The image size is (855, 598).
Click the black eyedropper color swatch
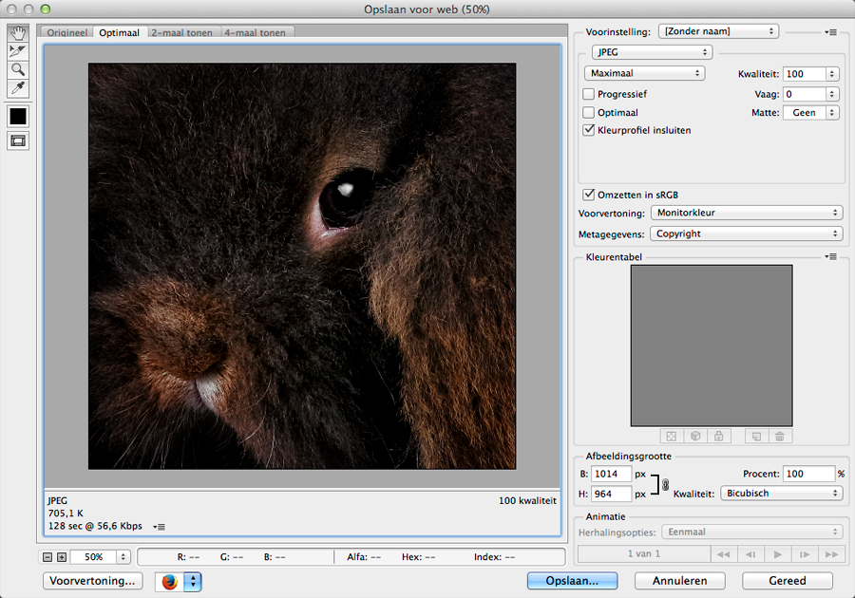[x=18, y=116]
